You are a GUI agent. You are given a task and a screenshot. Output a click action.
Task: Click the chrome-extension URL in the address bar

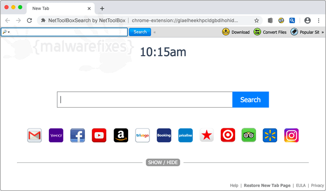185,20
